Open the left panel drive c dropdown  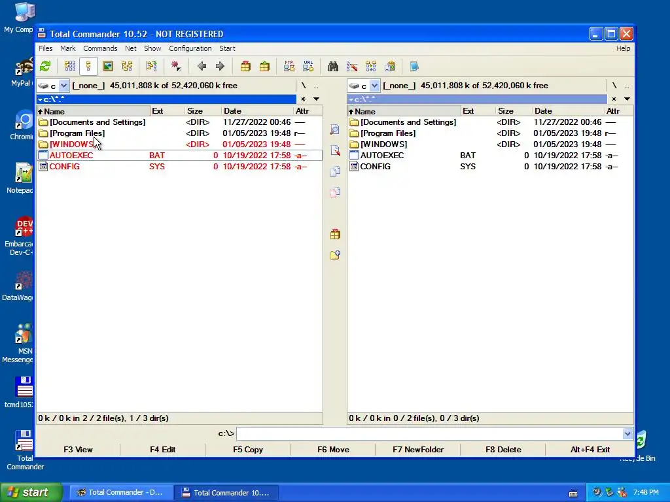click(63, 86)
